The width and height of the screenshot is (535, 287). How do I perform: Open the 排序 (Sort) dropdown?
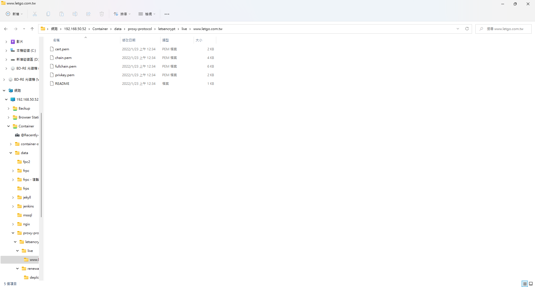(122, 14)
